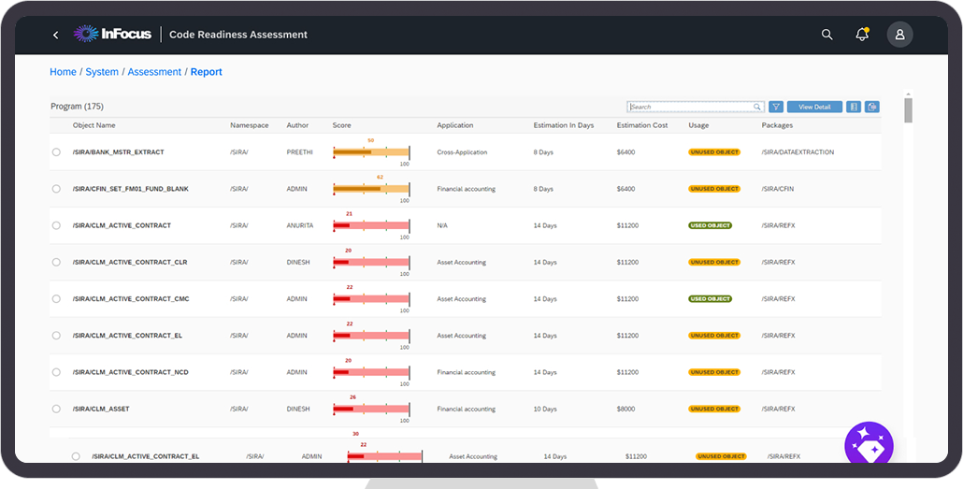Click the /SIRA/DATAEXTRACTION package cell
Image resolution: width=963 pixels, height=489 pixels.
coord(798,151)
